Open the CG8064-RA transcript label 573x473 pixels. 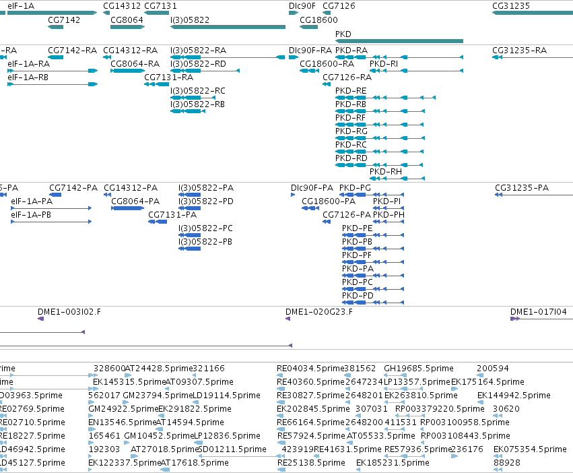click(x=135, y=64)
